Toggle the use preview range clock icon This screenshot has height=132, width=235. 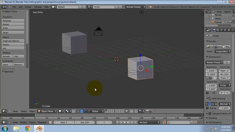[x=51, y=122]
